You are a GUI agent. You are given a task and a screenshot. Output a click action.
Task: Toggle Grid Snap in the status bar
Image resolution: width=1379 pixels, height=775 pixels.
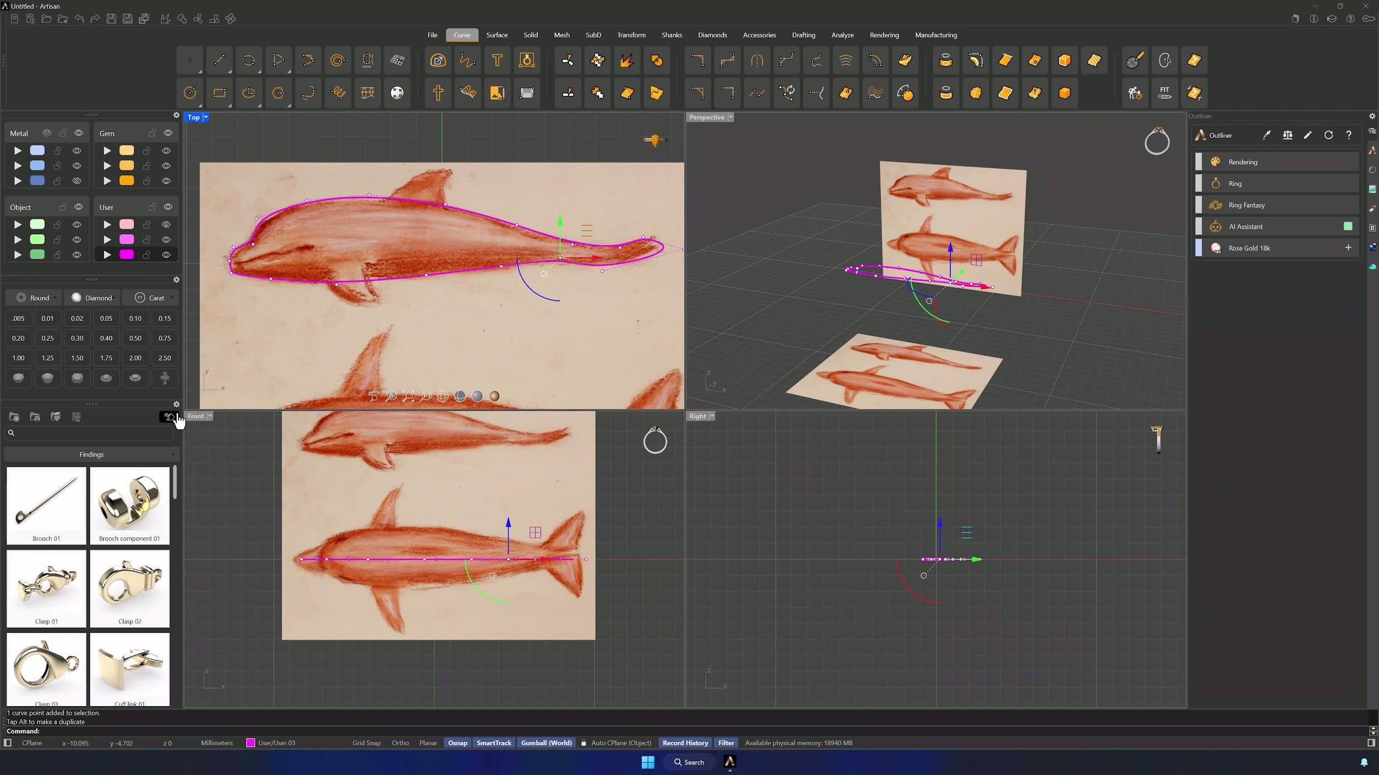click(366, 743)
